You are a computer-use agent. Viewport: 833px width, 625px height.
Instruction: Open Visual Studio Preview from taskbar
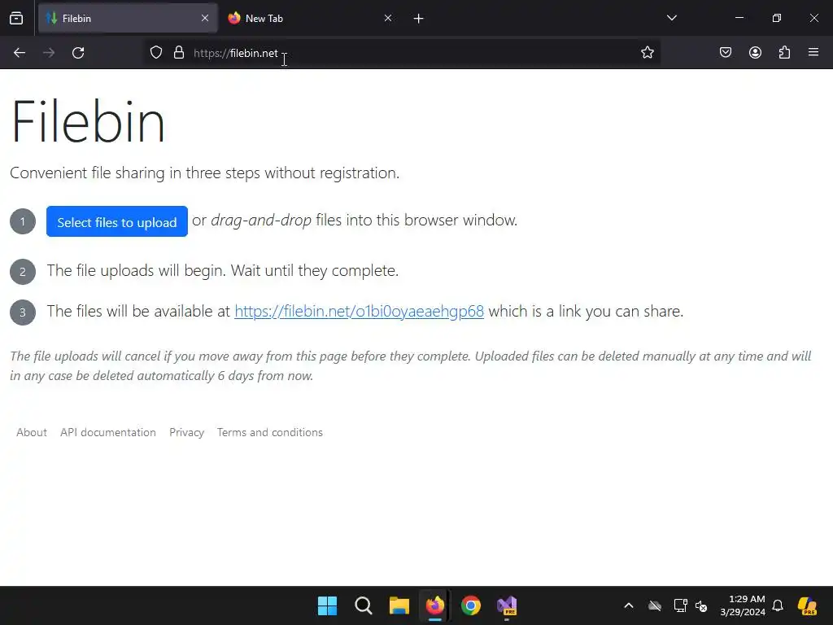(507, 605)
